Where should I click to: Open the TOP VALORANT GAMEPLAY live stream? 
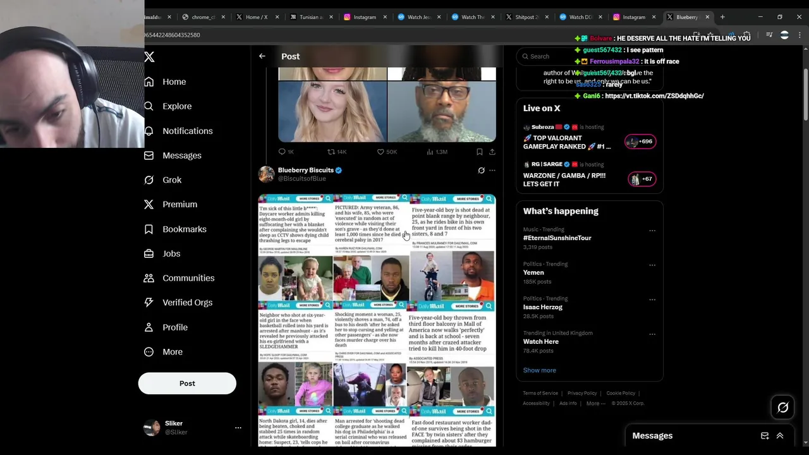click(567, 142)
